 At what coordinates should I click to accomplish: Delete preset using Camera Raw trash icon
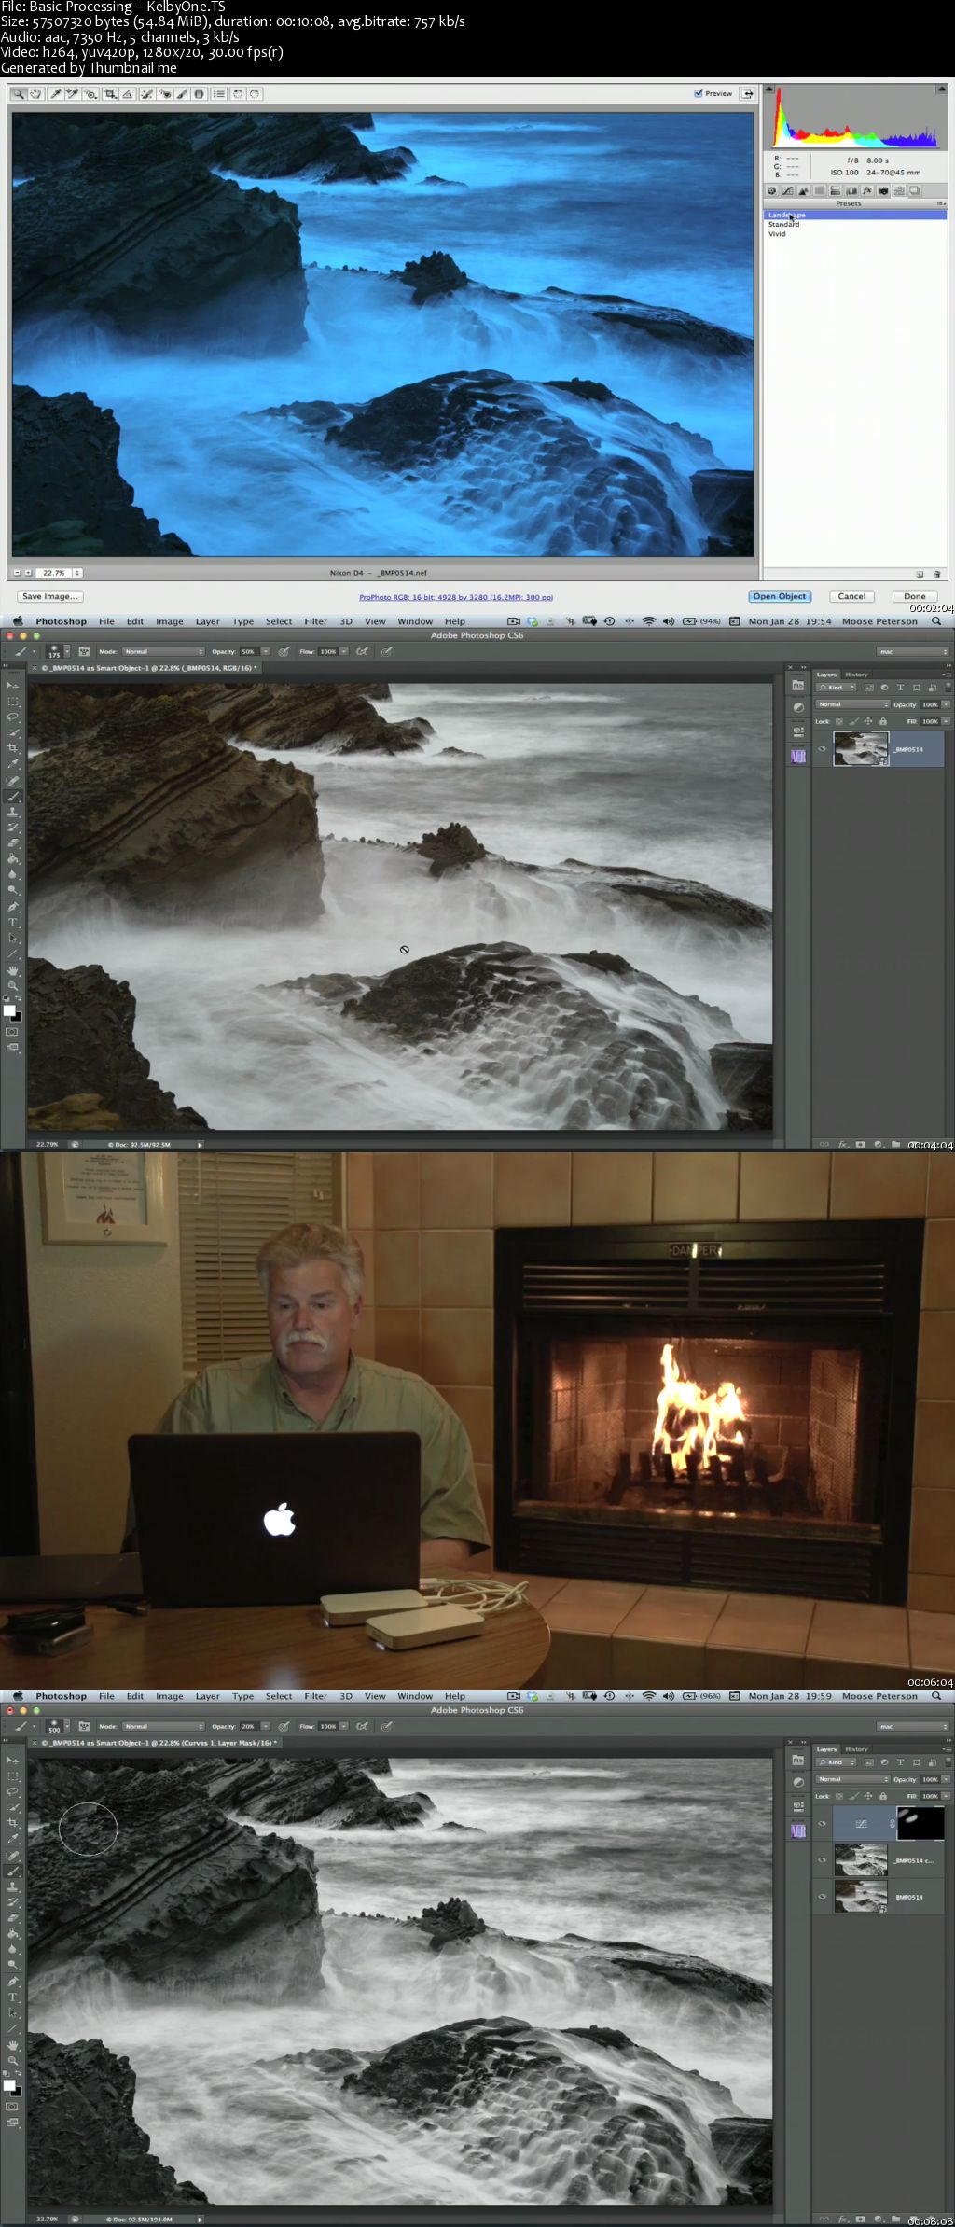click(x=936, y=574)
